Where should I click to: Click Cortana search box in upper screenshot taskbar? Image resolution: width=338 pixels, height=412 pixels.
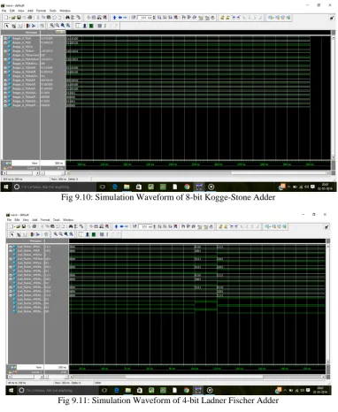click(x=55, y=187)
